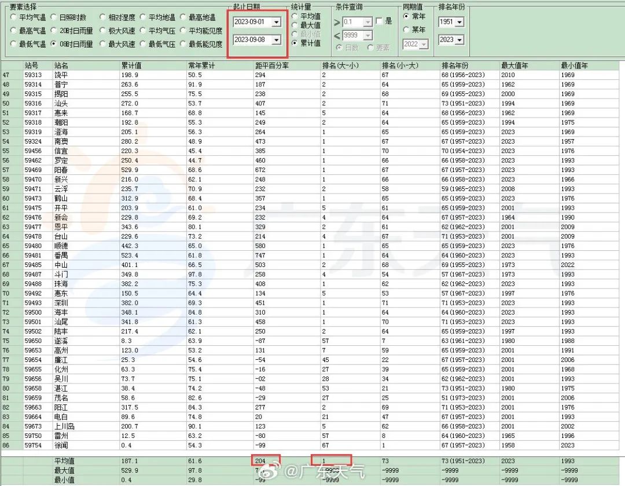Open the 1951 ranking start year dropdown
Viewport: 625px width, 486px height.
tap(459, 22)
